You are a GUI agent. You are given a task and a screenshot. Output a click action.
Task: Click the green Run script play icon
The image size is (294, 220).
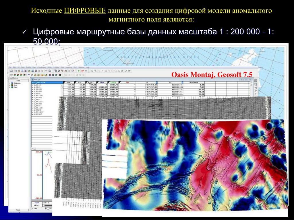click(x=79, y=71)
